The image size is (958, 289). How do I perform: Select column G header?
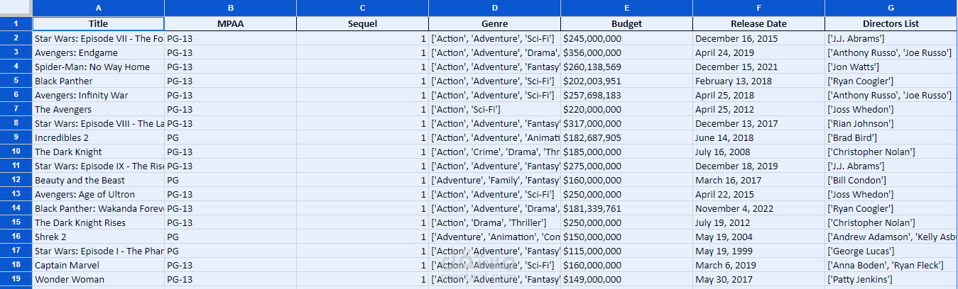[891, 8]
